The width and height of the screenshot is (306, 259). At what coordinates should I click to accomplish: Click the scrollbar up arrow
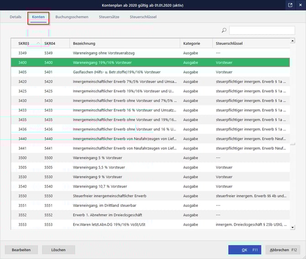(292, 41)
